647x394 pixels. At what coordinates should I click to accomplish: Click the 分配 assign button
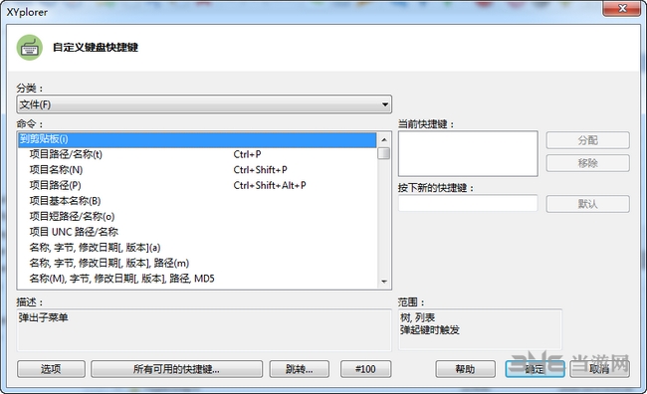pos(588,140)
